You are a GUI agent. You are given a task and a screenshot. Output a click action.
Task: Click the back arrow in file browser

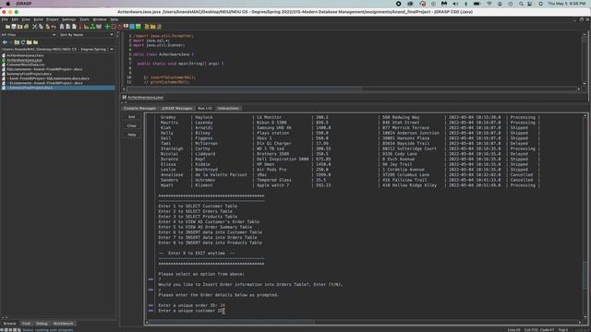click(5, 42)
